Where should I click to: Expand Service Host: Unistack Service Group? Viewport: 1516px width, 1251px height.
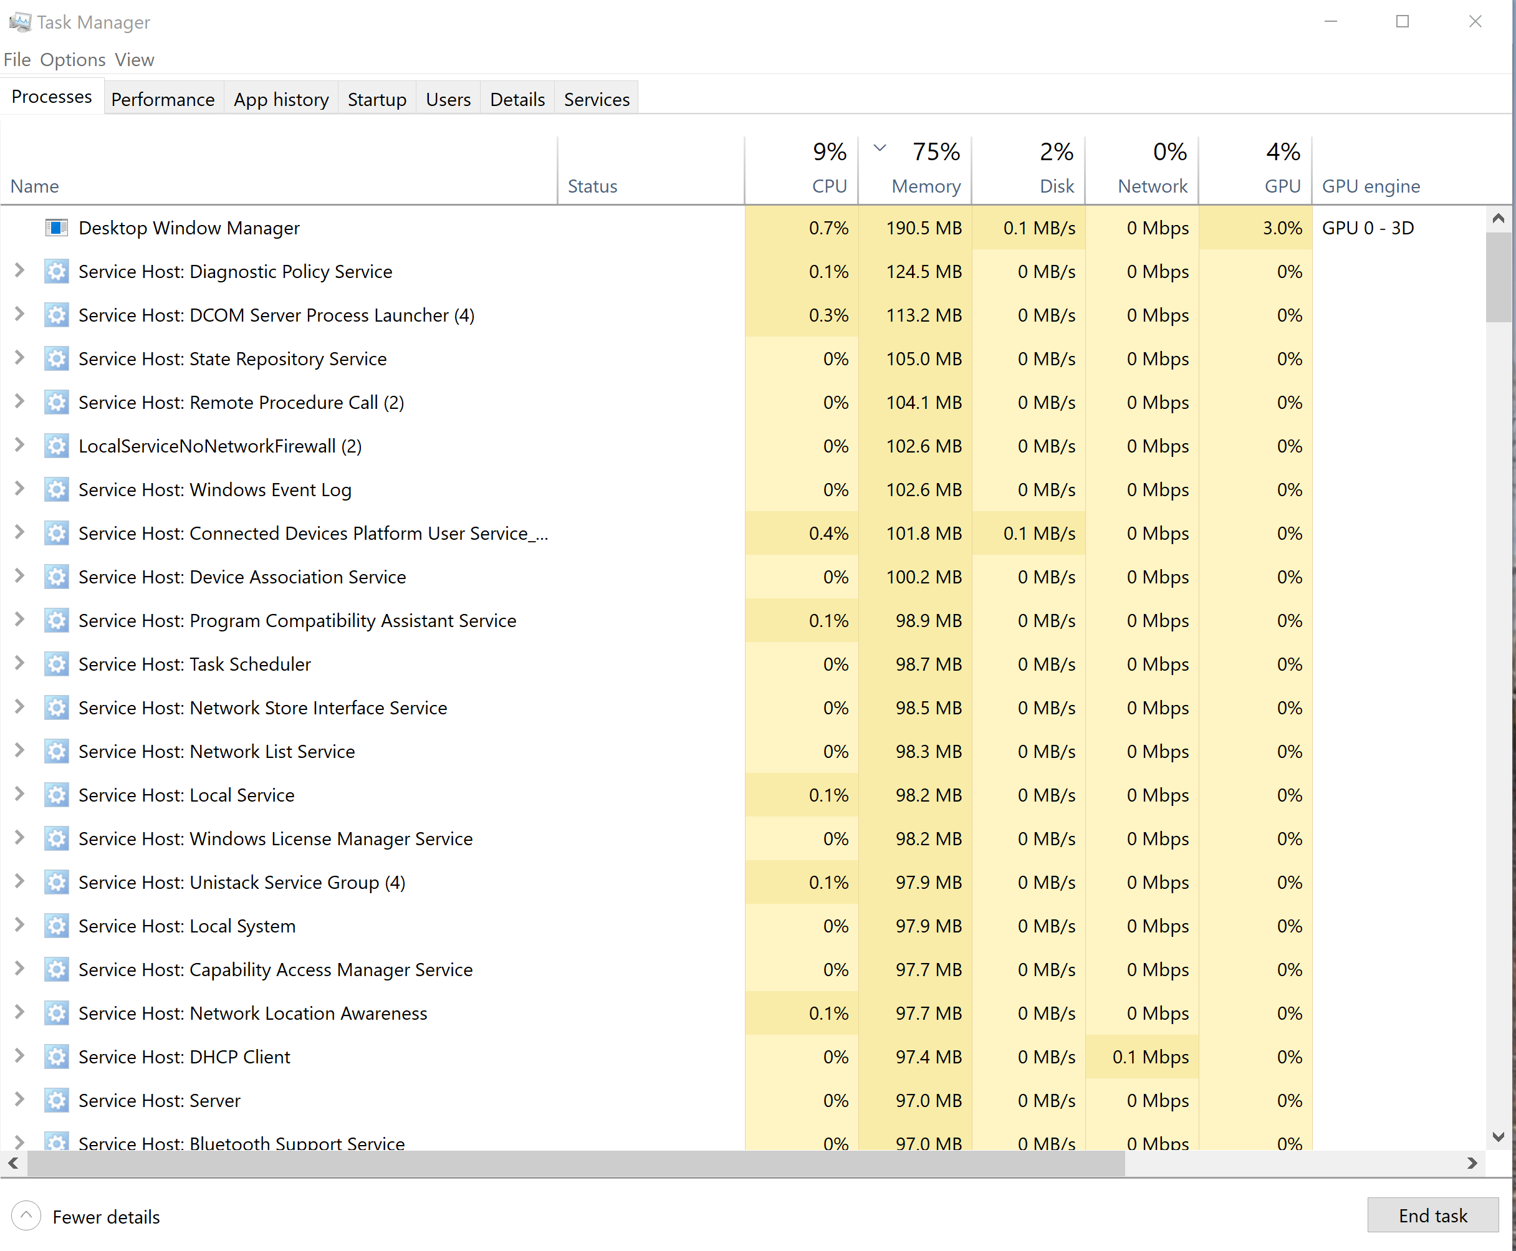pyautogui.click(x=19, y=882)
